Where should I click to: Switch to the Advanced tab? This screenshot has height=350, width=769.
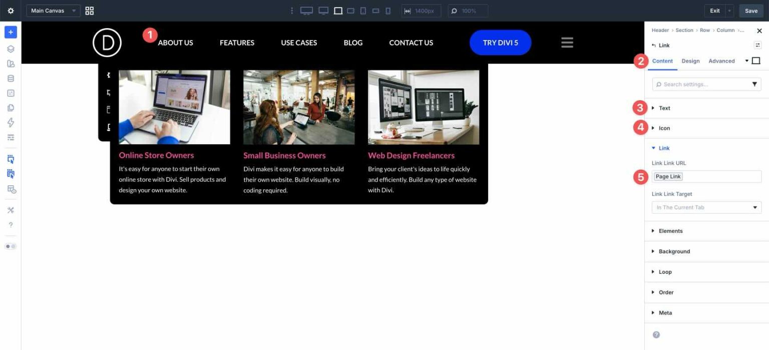tap(721, 61)
